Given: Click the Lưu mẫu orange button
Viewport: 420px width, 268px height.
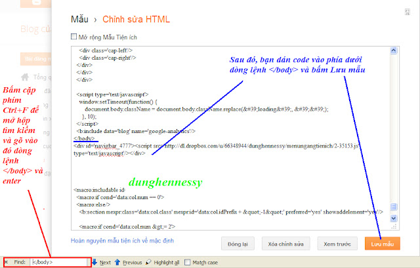Looking at the screenshot, I should click(x=382, y=244).
